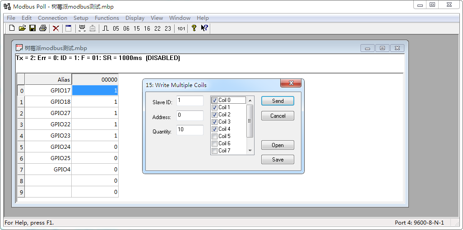Viewport: 463px width, 230px height.
Task: Click the 22 mask write toolbar button
Action: coord(157,28)
